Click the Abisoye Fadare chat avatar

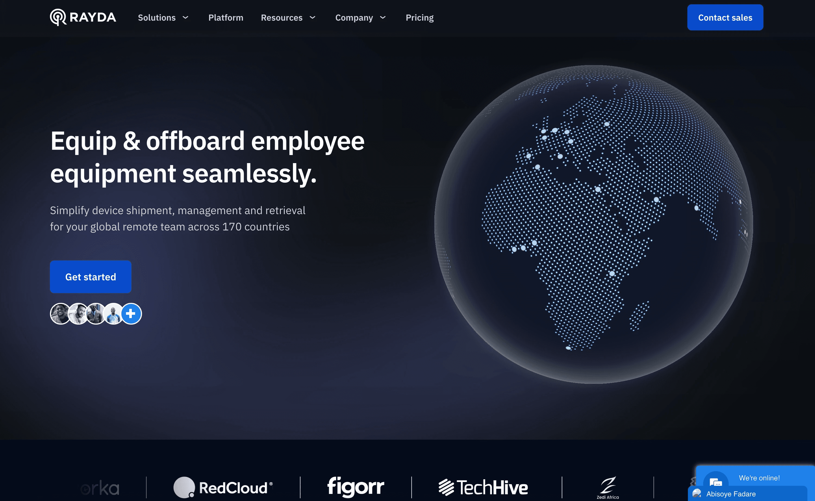click(696, 493)
